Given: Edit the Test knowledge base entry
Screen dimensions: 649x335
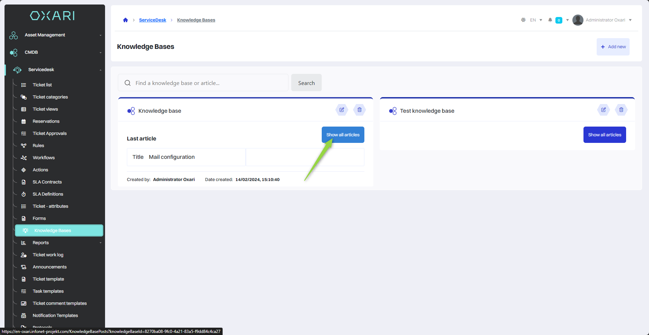Looking at the screenshot, I should click(x=603, y=110).
